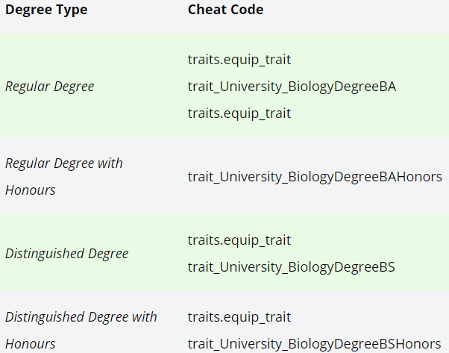
Task: Click "Honours" under "Regular Degree with"
Action: (30, 190)
